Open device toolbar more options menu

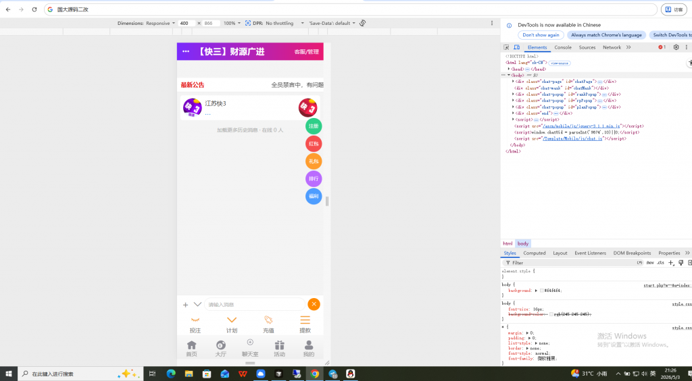(492, 23)
